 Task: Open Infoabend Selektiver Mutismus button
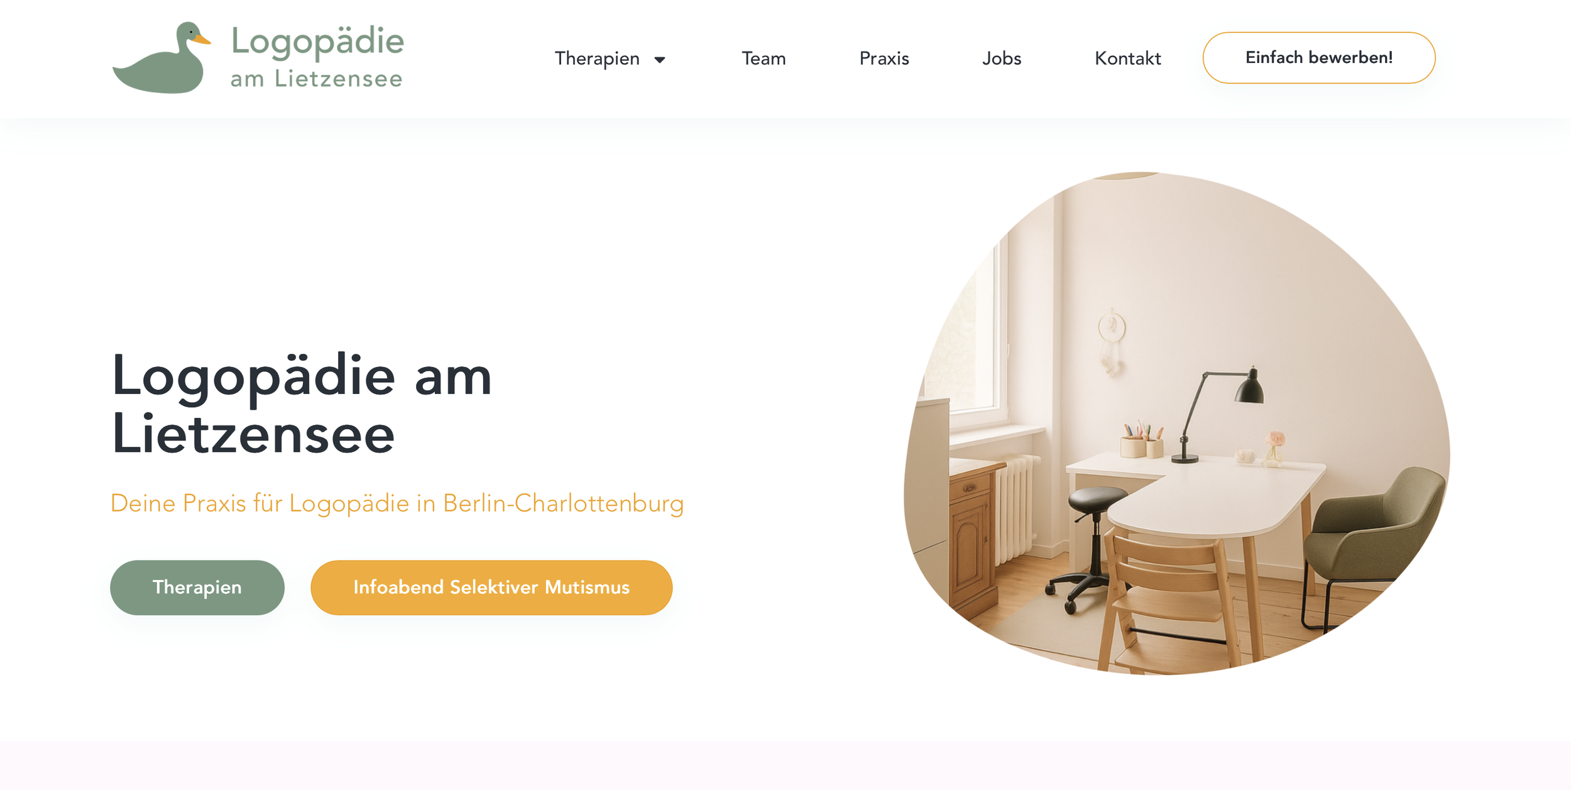click(x=491, y=587)
